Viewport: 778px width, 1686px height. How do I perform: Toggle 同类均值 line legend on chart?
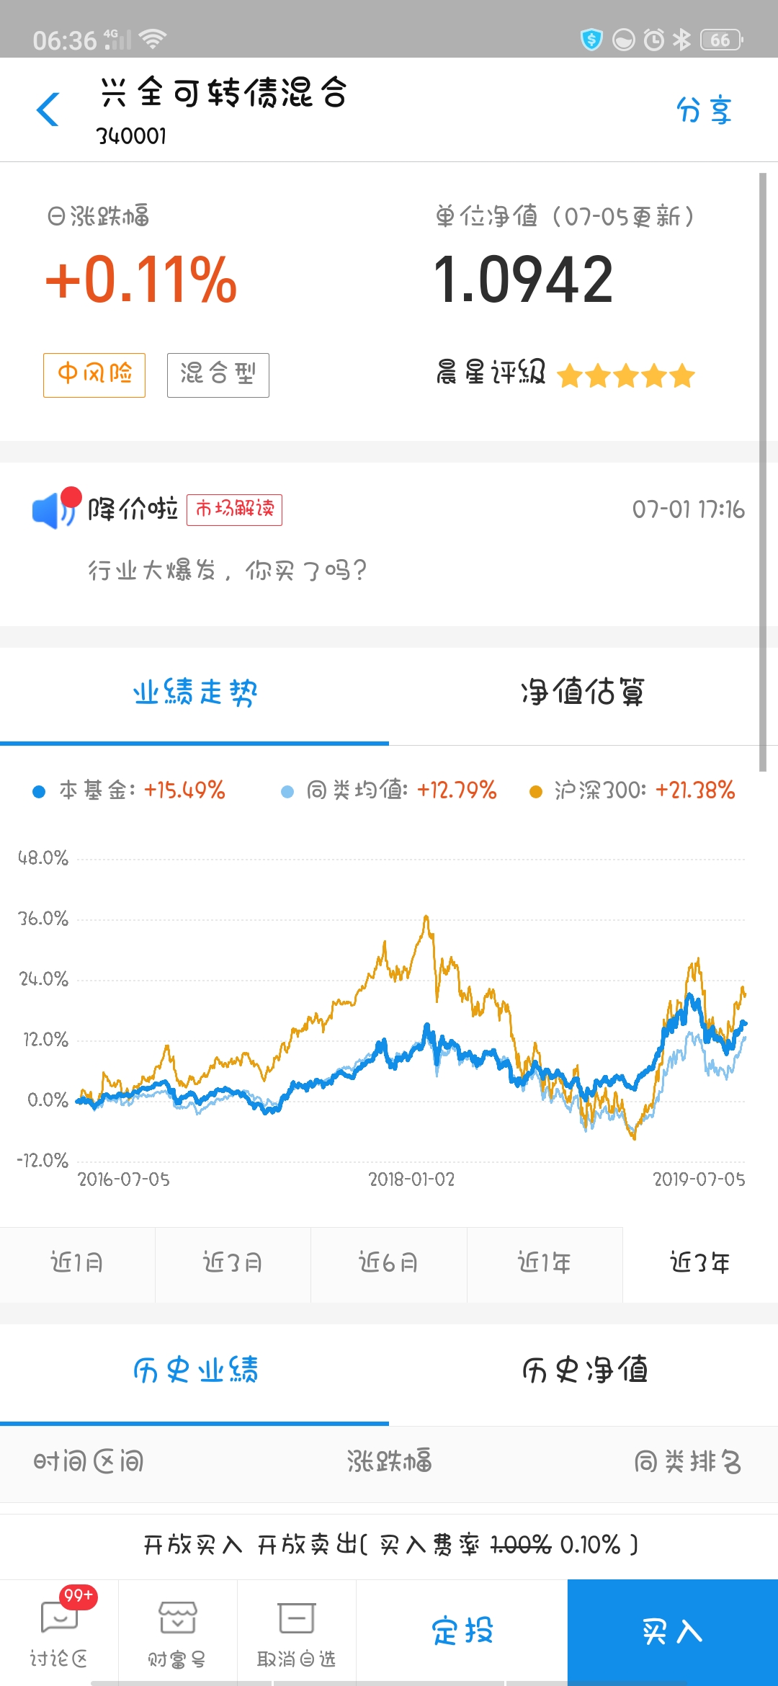point(389,790)
